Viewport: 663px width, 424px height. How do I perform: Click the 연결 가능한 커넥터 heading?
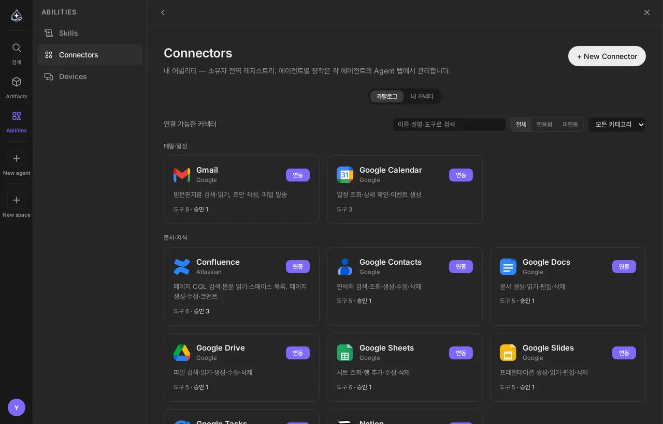click(190, 124)
